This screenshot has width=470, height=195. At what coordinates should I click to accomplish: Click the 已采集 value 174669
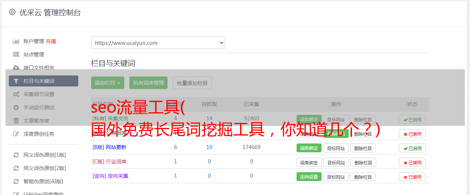pos(251,147)
